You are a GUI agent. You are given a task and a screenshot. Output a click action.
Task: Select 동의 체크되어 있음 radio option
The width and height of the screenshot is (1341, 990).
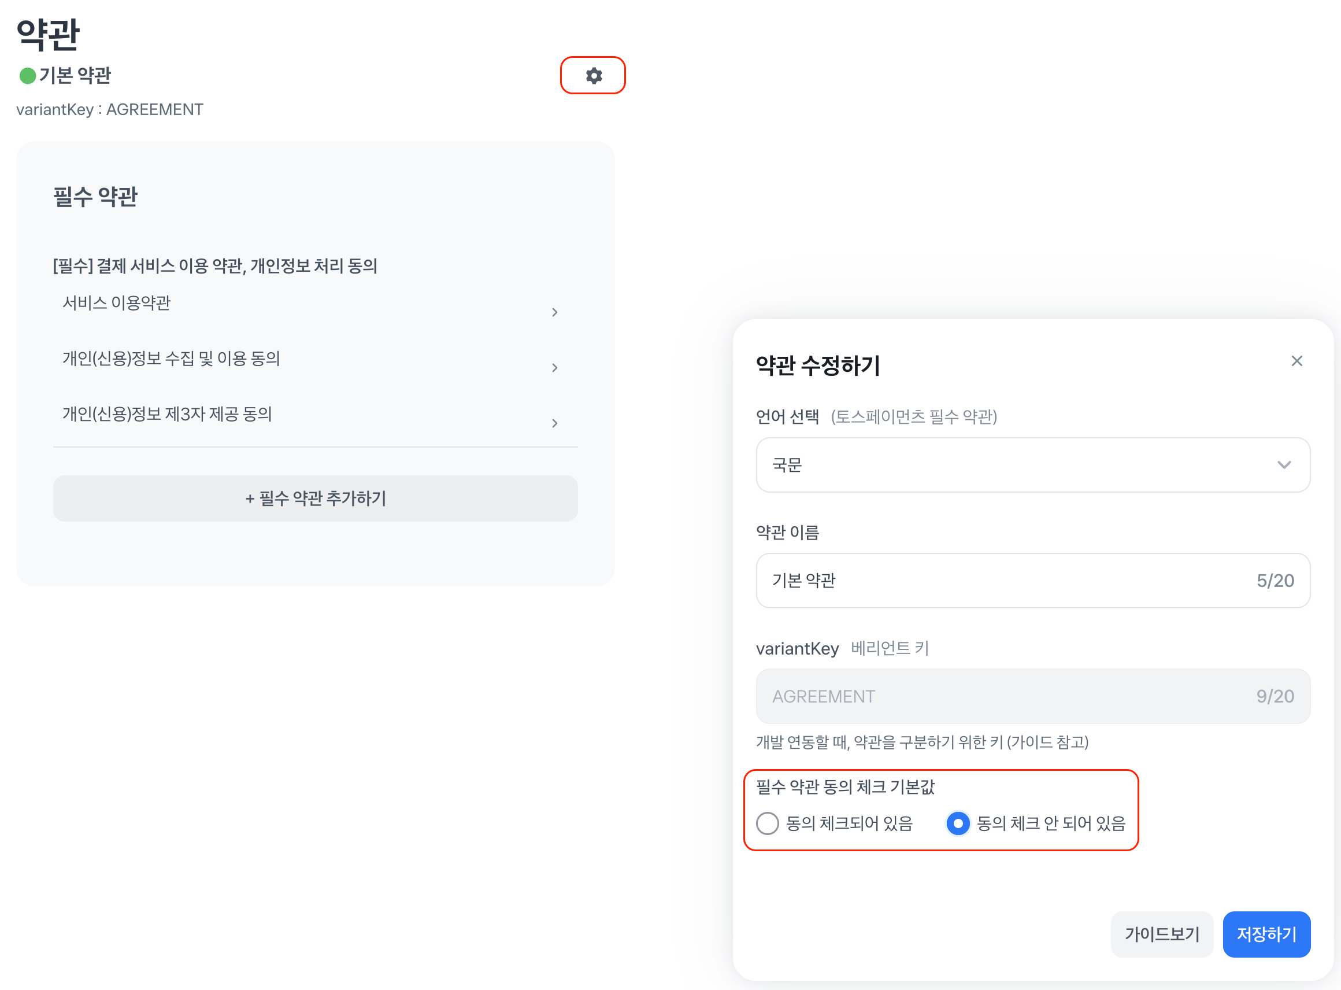(767, 823)
